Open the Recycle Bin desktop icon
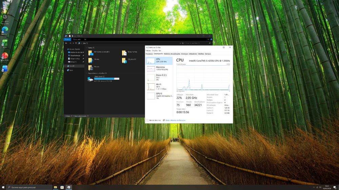This screenshot has height=190, width=339. coord(5,4)
